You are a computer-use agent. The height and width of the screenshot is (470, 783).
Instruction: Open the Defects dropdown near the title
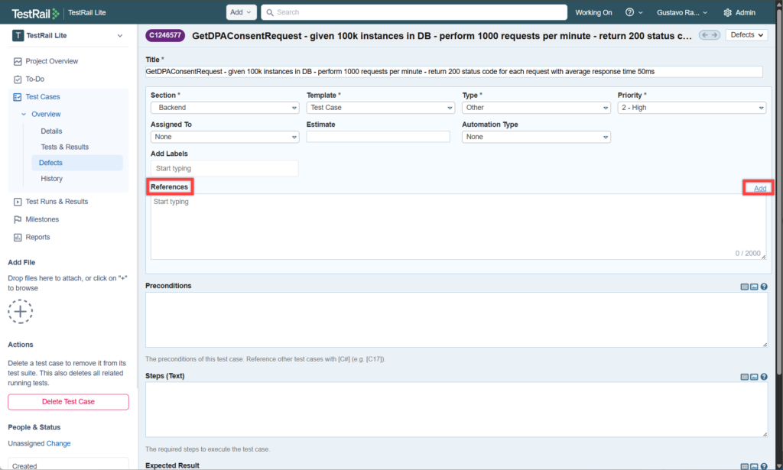coord(747,35)
